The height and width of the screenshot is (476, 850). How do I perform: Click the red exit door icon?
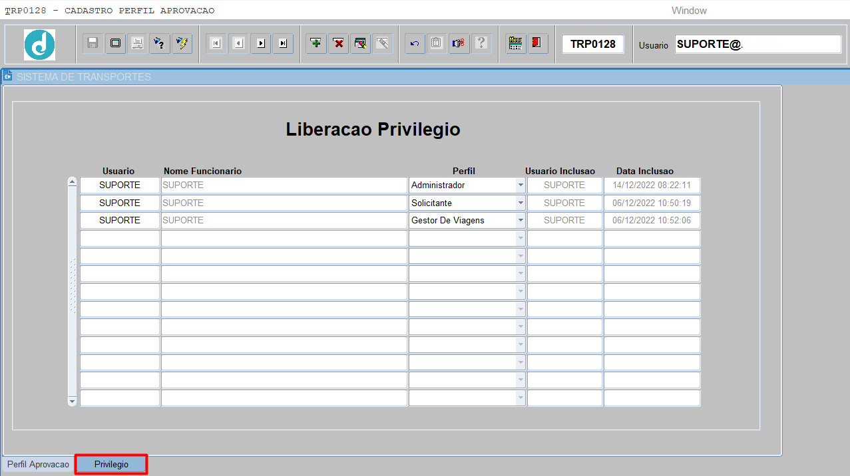point(537,43)
